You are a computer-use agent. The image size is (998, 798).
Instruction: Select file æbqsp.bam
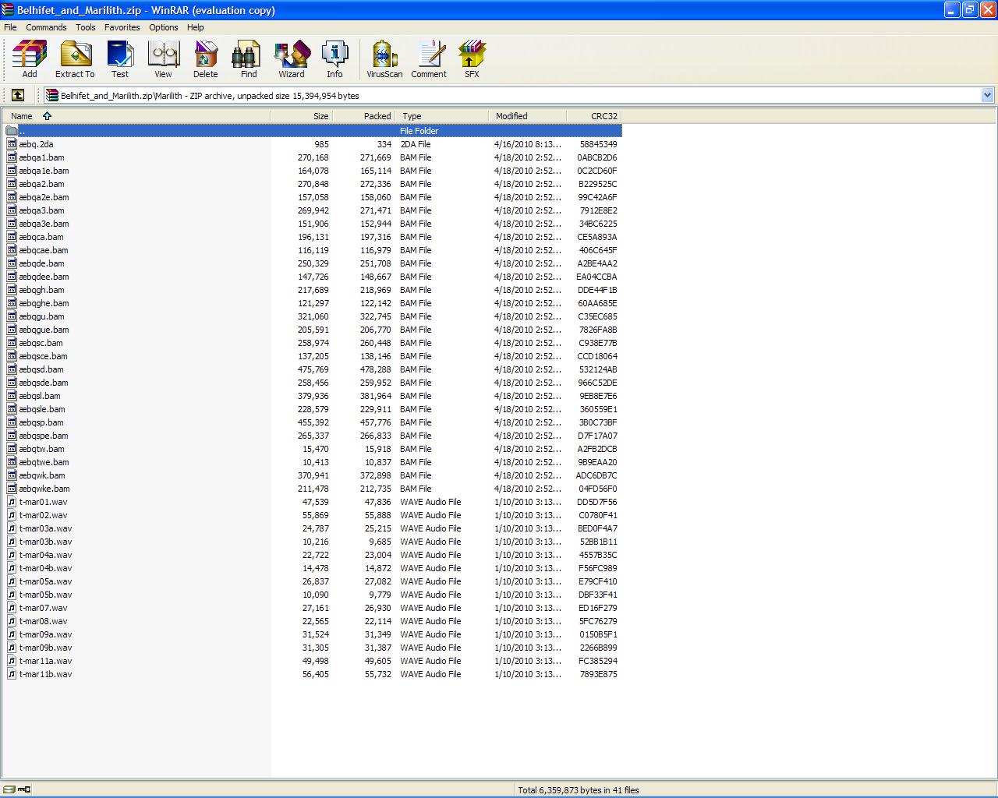(41, 422)
